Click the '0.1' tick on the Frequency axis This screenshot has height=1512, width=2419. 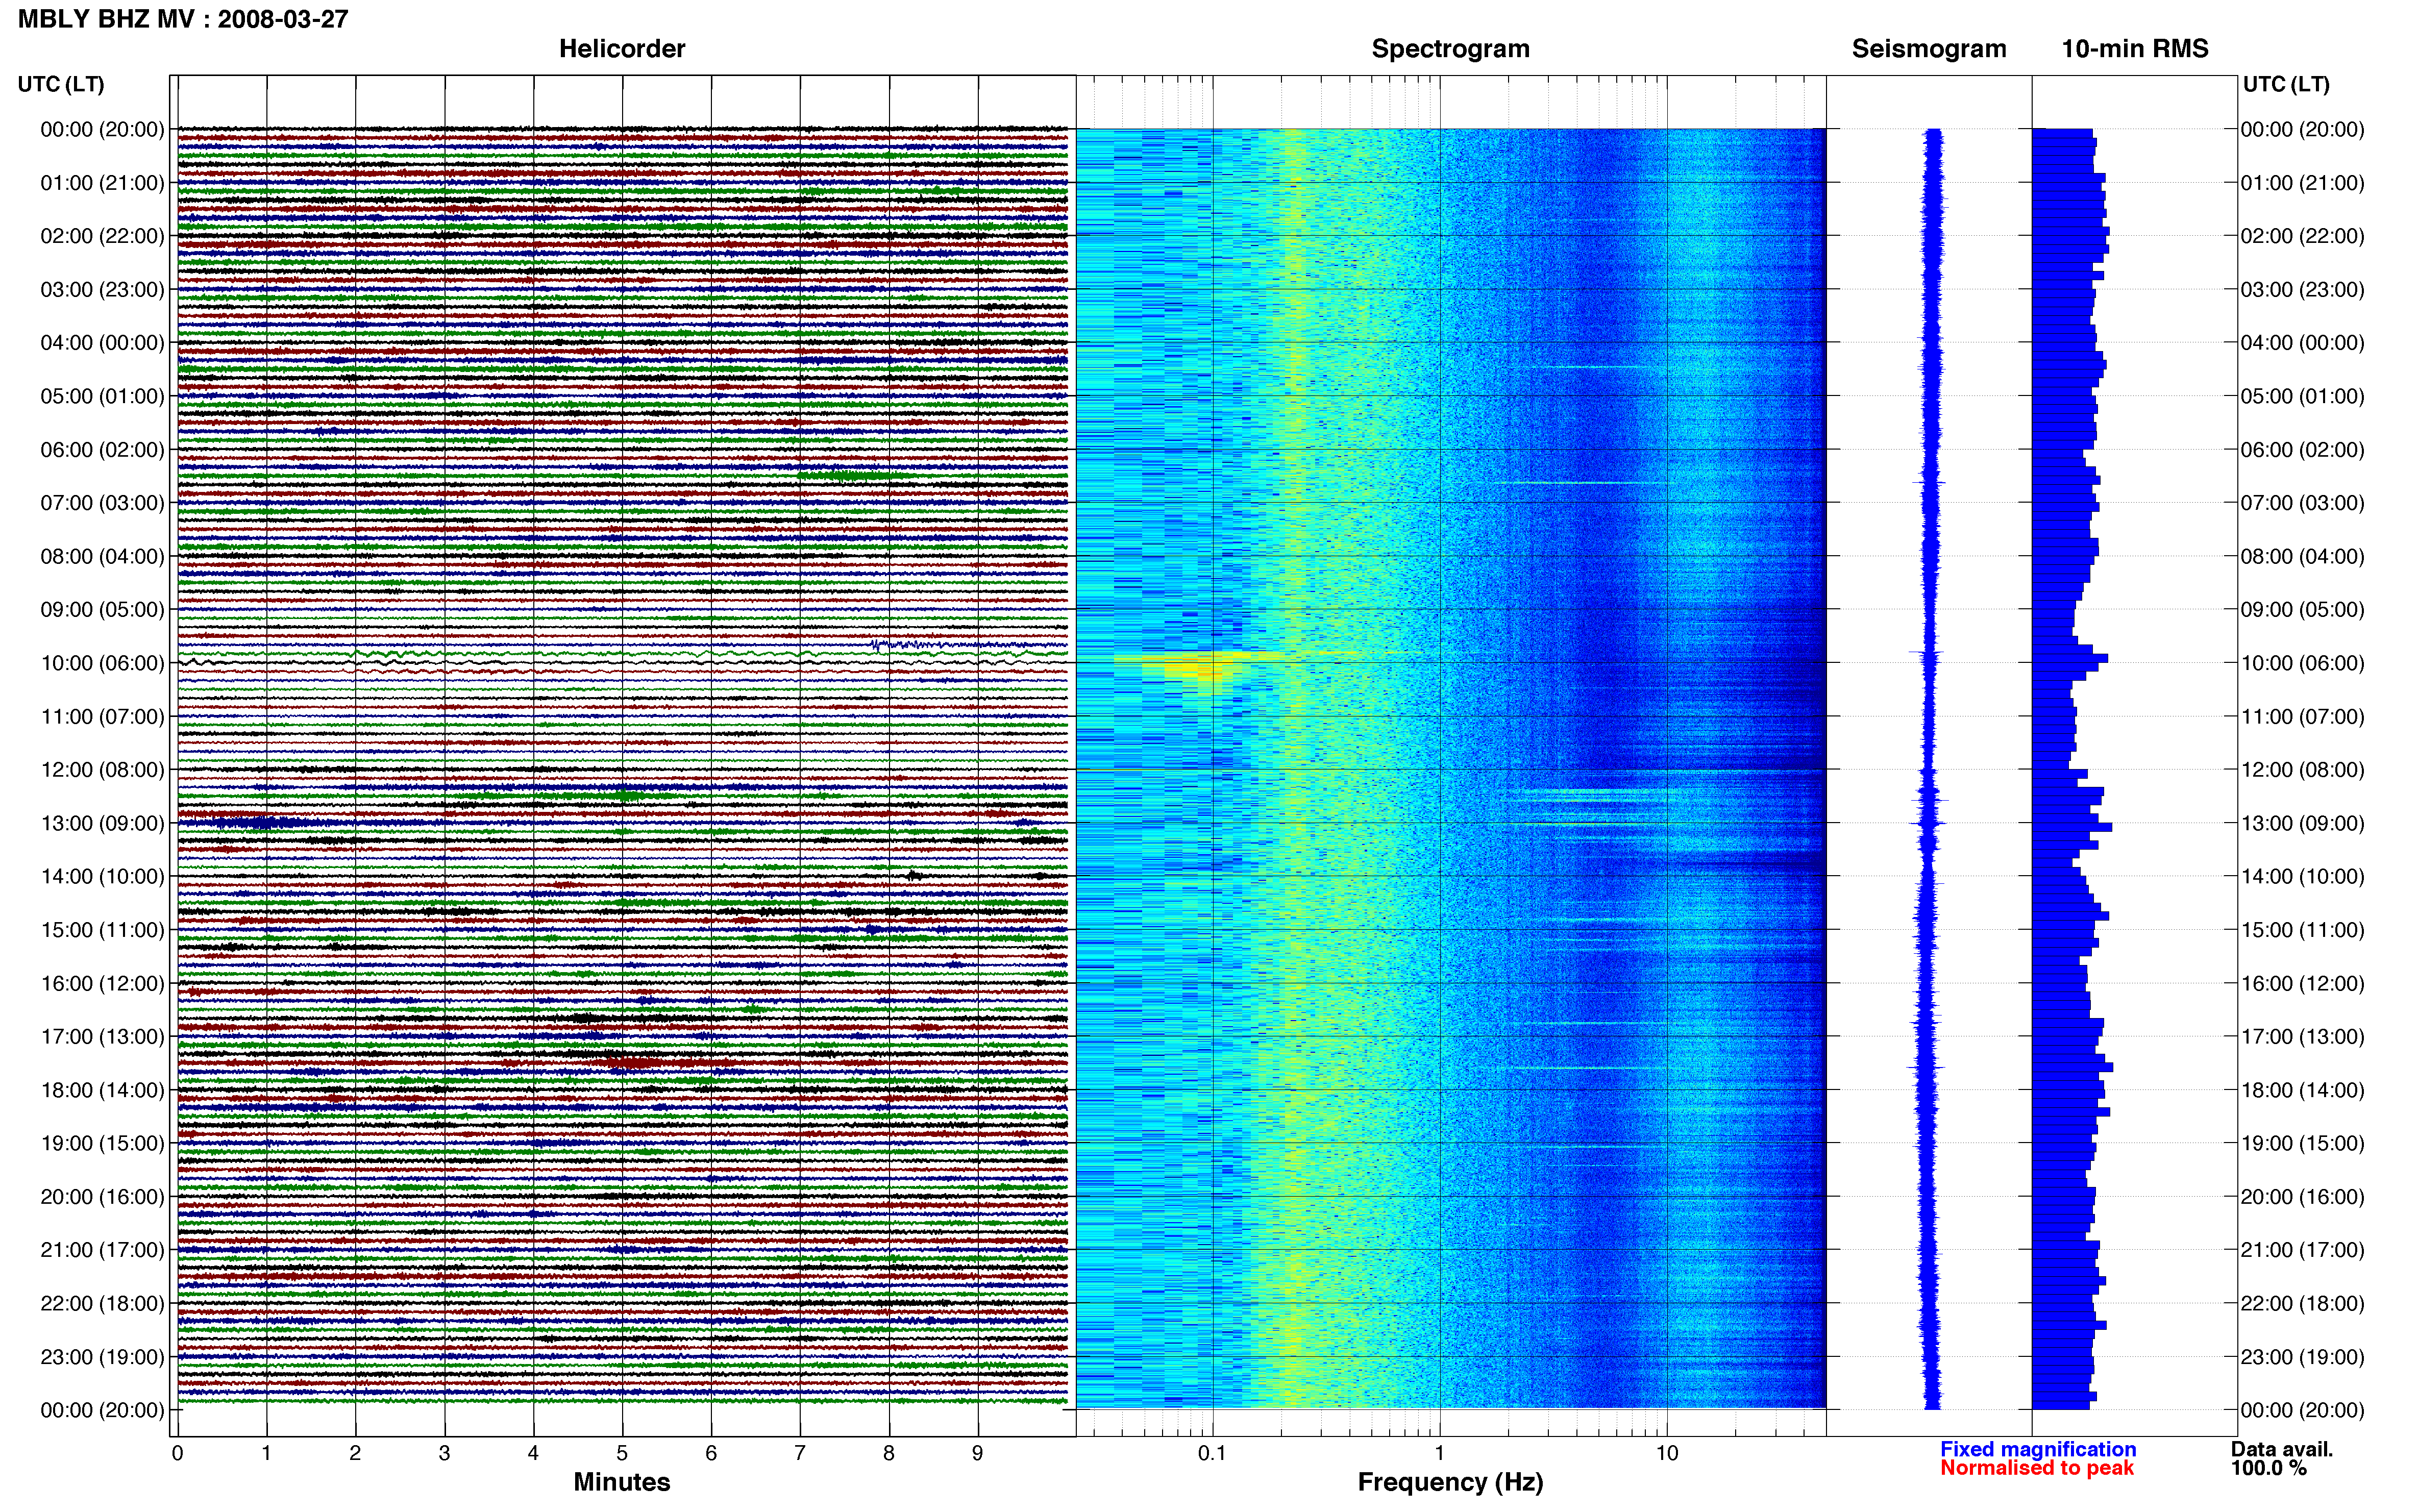pos(1212,1453)
